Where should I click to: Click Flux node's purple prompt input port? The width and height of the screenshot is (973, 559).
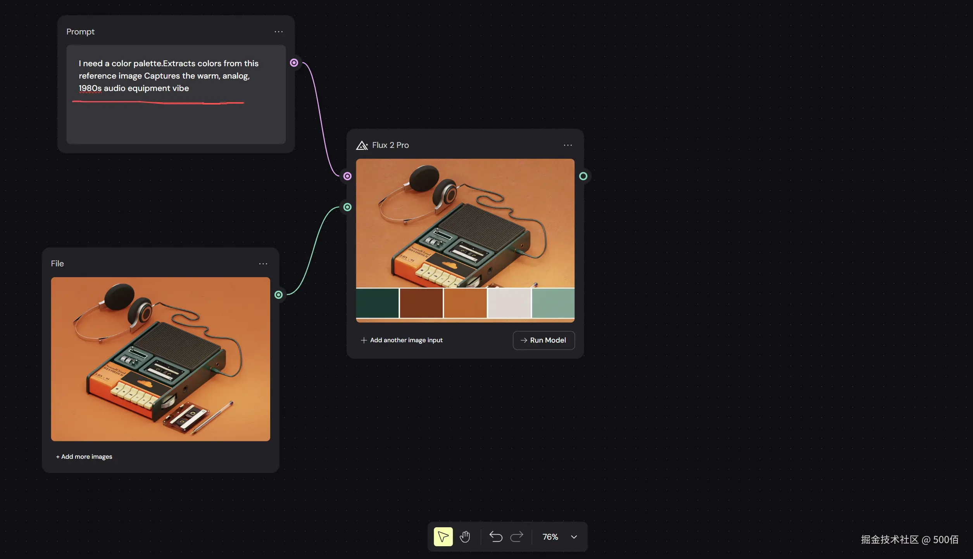point(347,177)
